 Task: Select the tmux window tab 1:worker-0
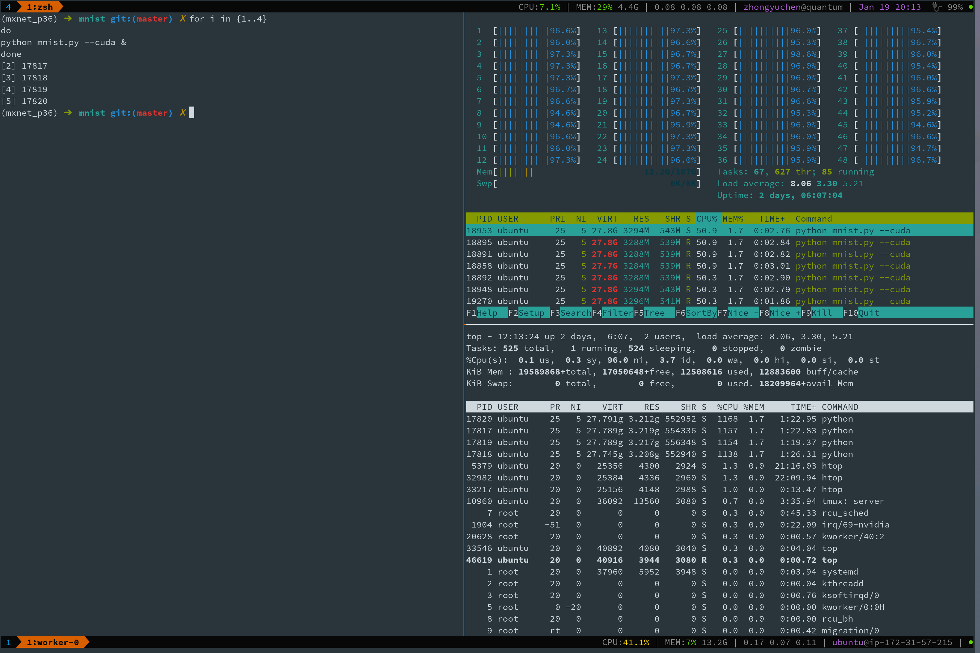pyautogui.click(x=53, y=642)
